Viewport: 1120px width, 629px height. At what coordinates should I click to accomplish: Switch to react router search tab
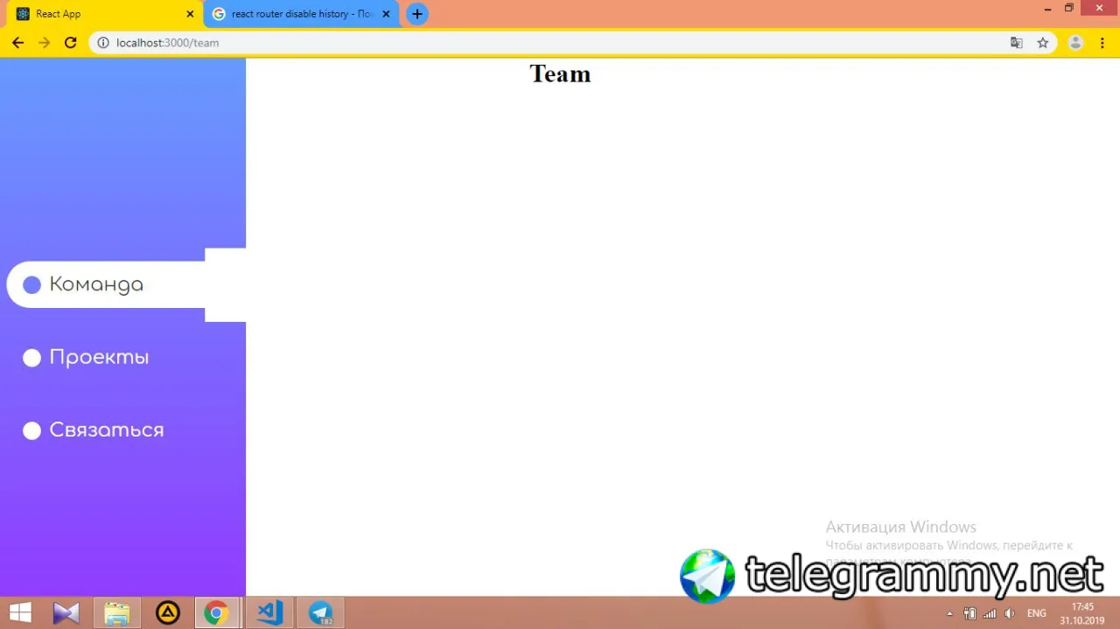click(302, 14)
